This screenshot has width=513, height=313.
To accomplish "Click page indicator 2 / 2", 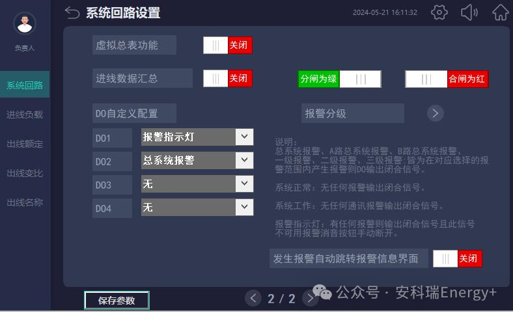I will (x=281, y=298).
